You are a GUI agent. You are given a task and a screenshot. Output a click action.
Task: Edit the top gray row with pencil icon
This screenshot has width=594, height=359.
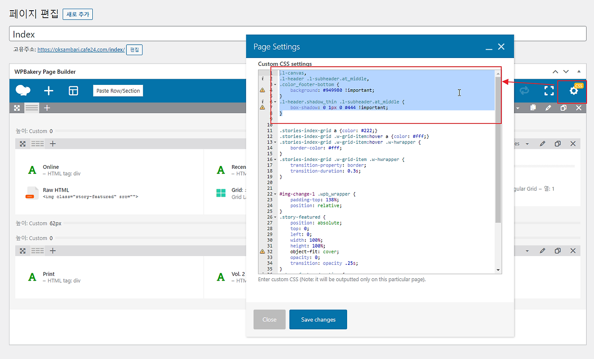(x=549, y=108)
